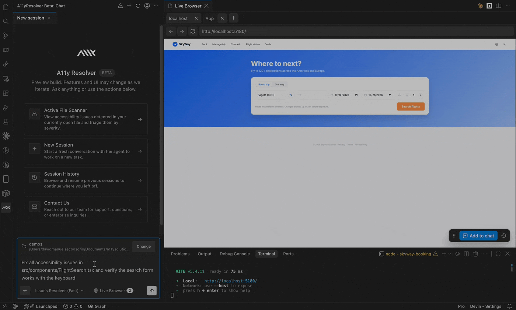The height and width of the screenshot is (310, 516).
Task: Switch to the Debug Console tab
Action: (x=235, y=254)
